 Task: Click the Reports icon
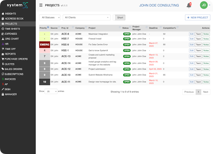(x=3, y=54)
